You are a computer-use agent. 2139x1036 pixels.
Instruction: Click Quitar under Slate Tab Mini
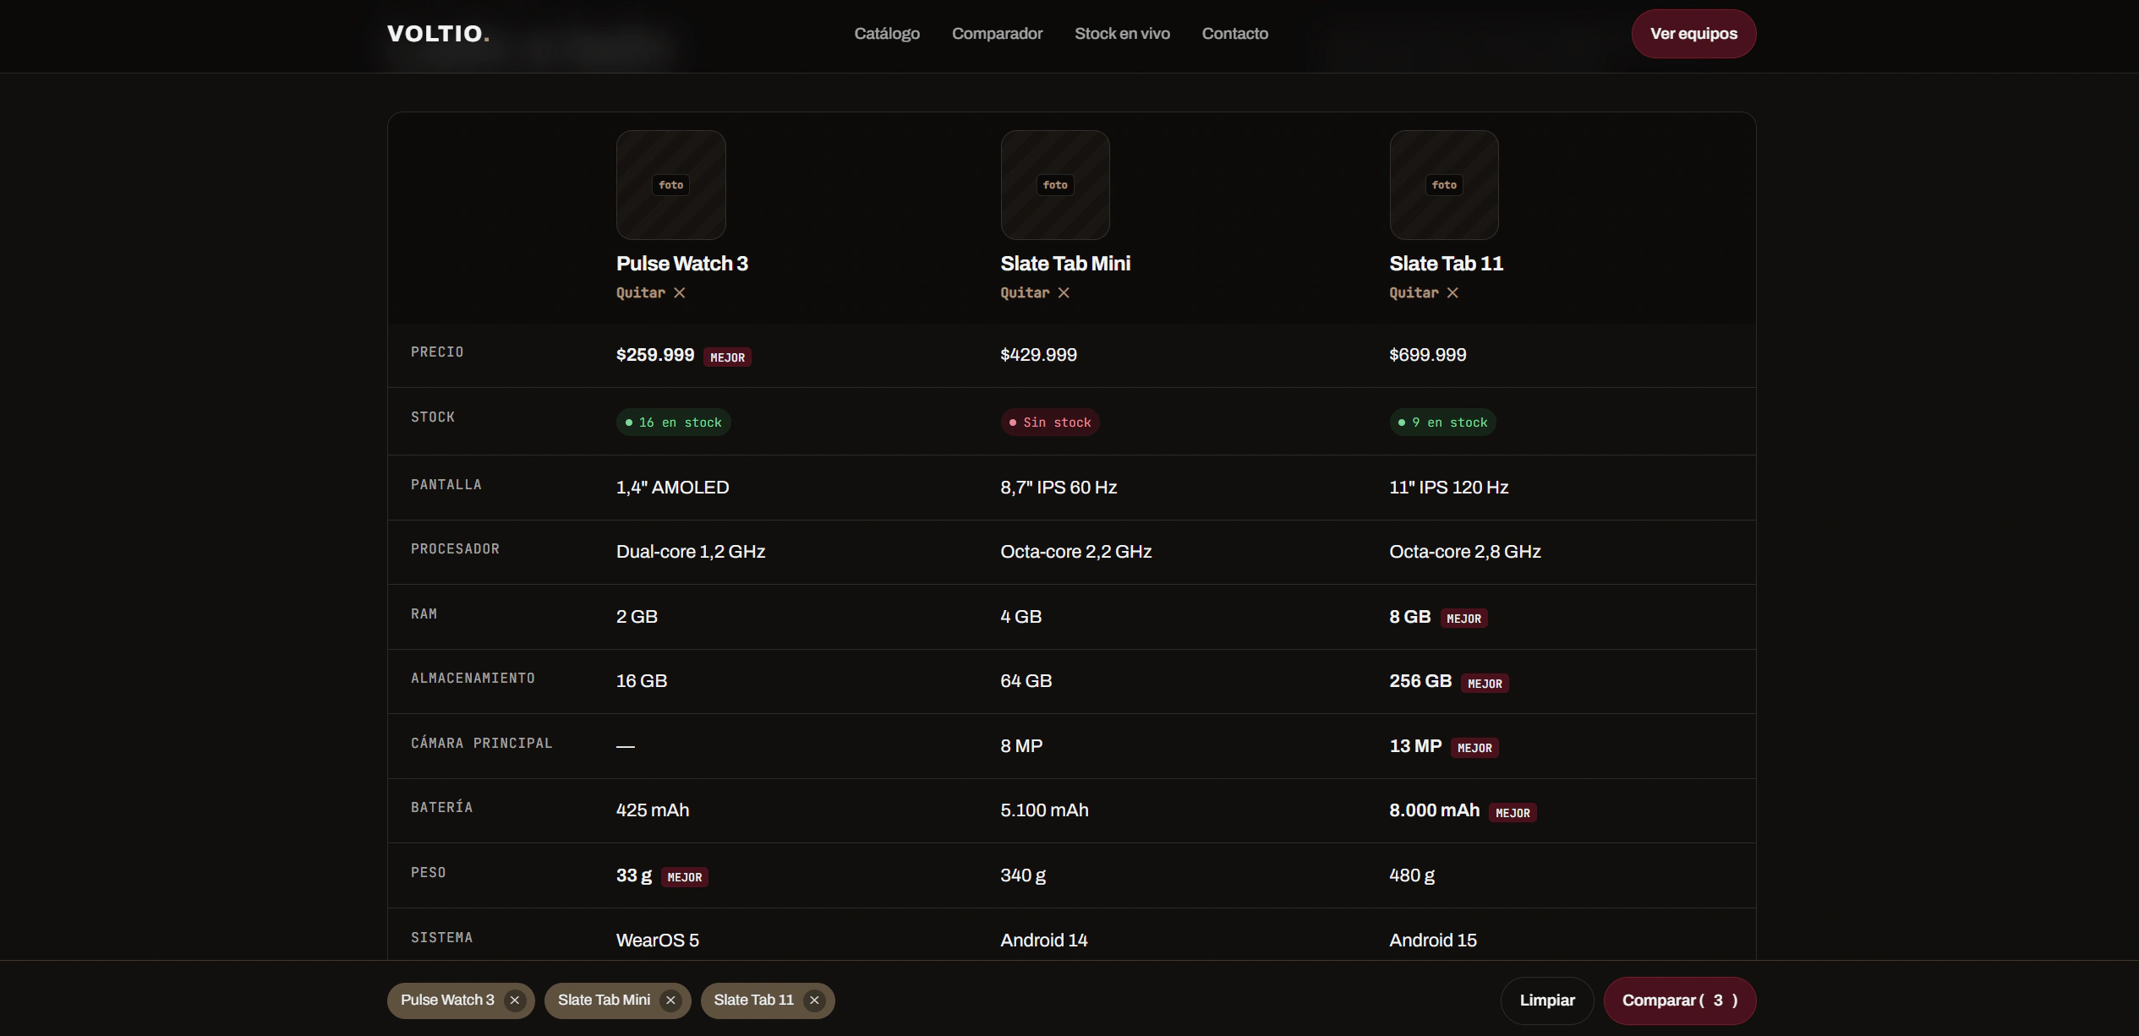pyautogui.click(x=1035, y=292)
